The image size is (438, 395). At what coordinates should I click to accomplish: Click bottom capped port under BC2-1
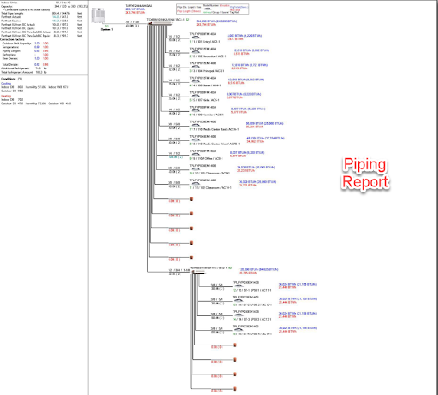pos(234,389)
